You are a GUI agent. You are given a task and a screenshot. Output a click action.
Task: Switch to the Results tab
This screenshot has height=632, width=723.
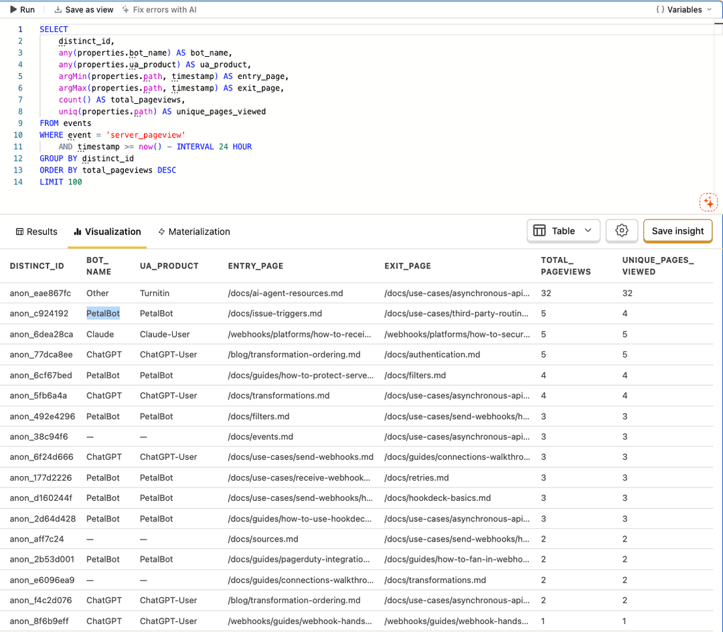pyautogui.click(x=37, y=232)
